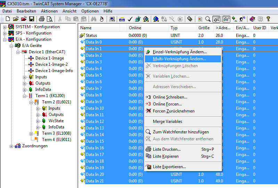Select Online Schreiben in the context menu
Viewport: 278px width, 188px height.
pyautogui.click(x=183, y=97)
